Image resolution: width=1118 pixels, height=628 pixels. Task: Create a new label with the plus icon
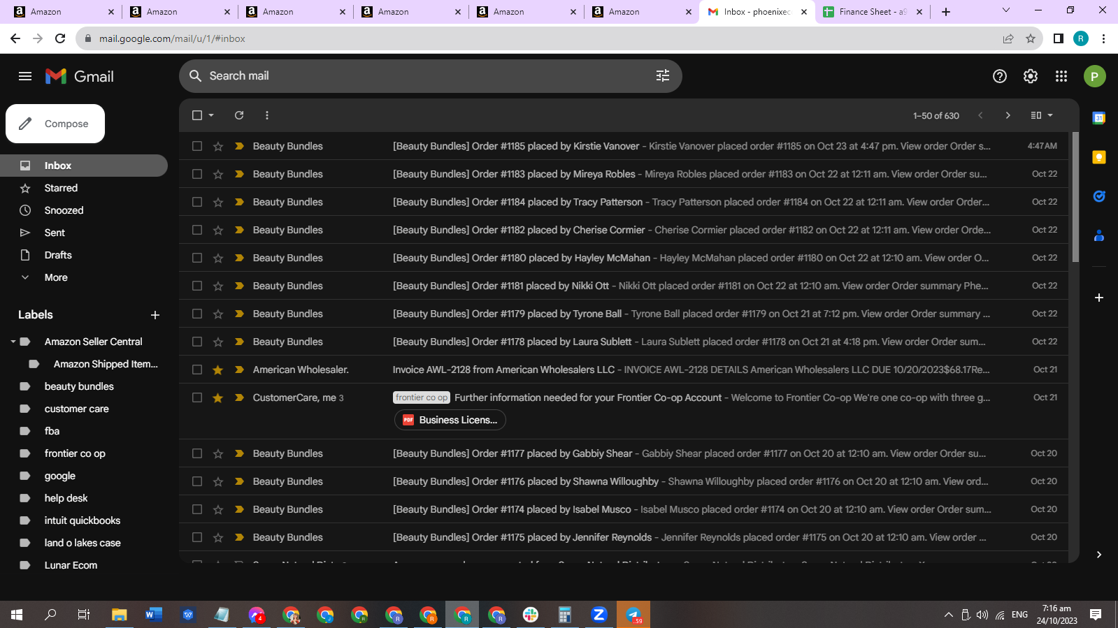[x=155, y=315]
